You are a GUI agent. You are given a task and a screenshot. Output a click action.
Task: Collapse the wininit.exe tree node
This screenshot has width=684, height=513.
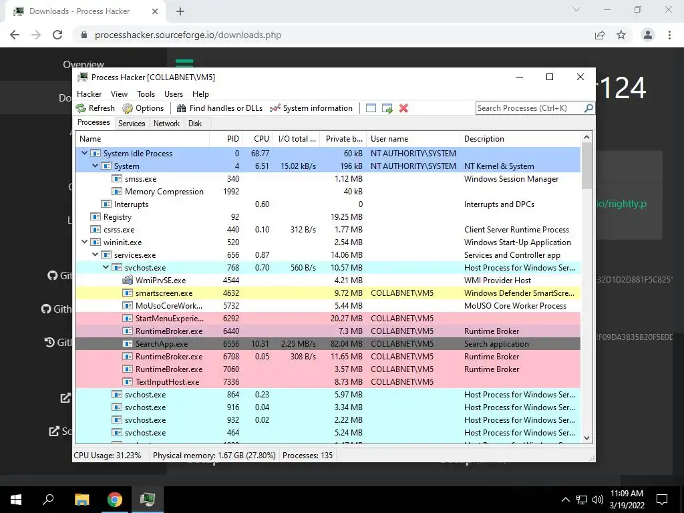pyautogui.click(x=85, y=242)
